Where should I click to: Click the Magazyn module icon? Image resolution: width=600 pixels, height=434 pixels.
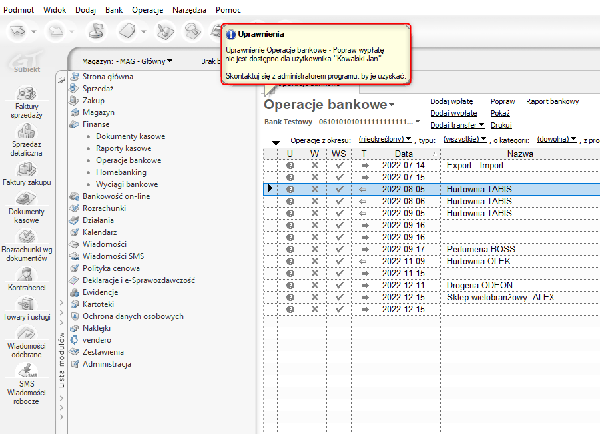74,112
